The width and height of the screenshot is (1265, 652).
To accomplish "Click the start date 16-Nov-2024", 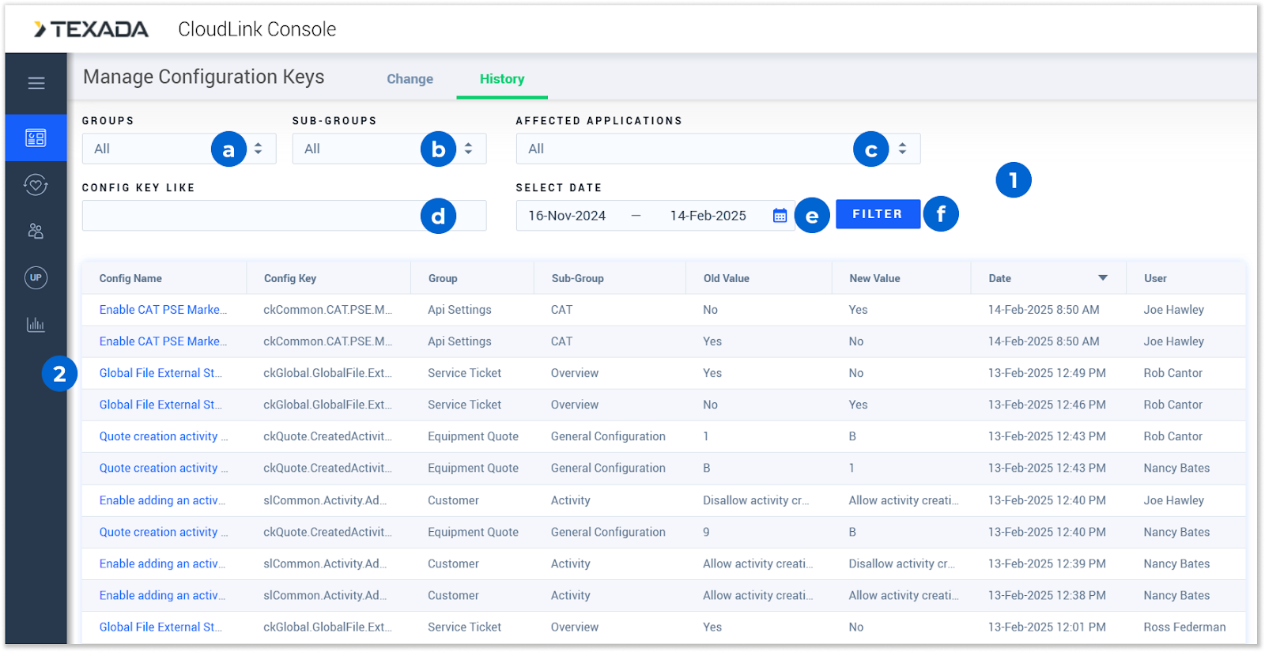I will (x=567, y=216).
